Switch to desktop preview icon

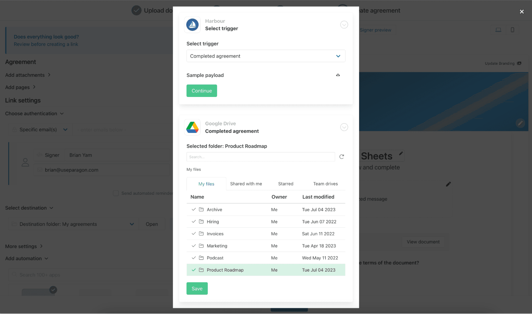tap(498, 30)
